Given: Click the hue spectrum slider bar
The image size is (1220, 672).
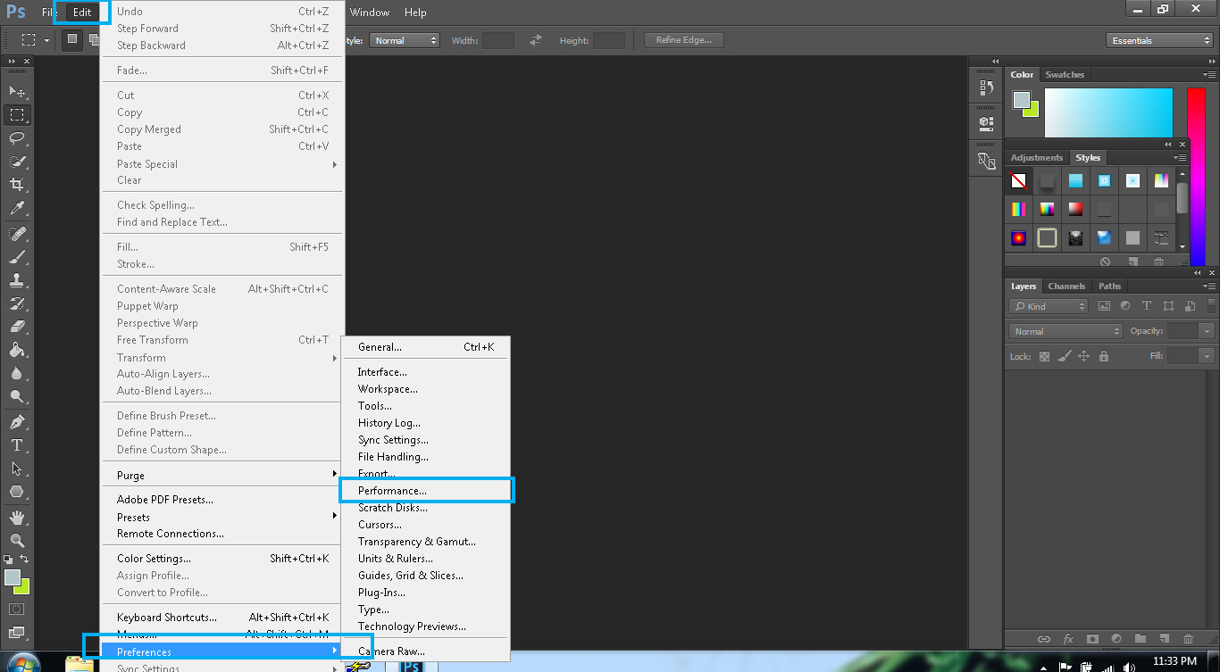Looking at the screenshot, I should click(1196, 177).
